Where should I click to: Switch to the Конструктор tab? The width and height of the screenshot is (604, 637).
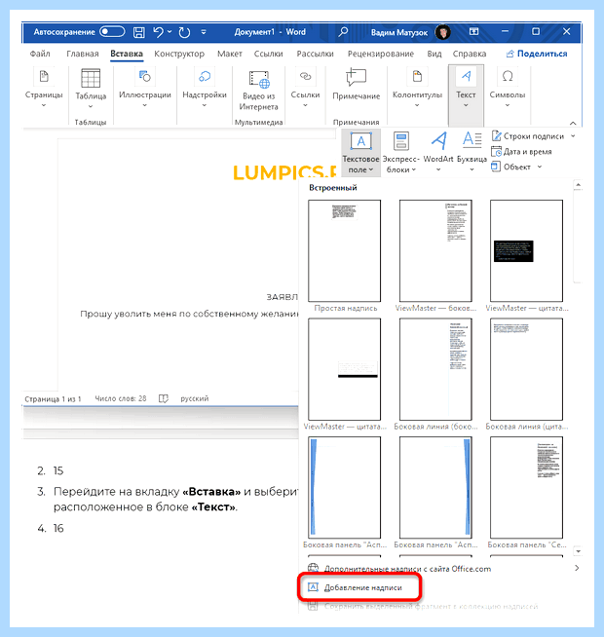click(x=179, y=54)
